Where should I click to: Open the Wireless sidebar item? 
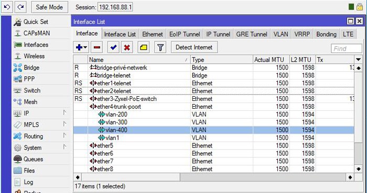(29, 56)
